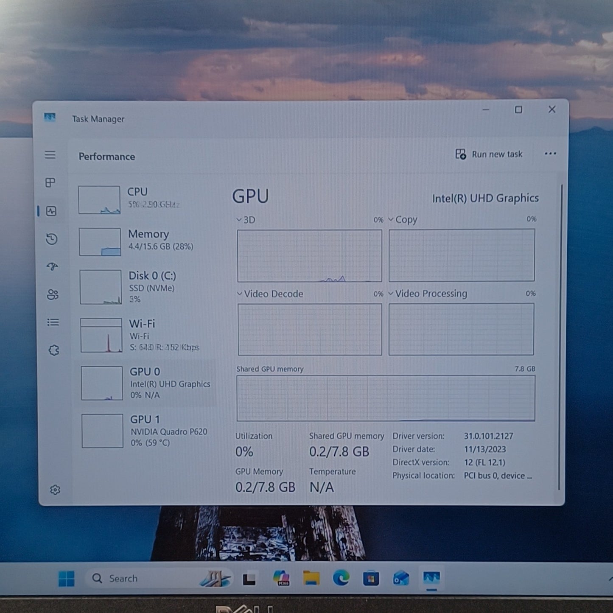
Task: Open the Processes page icon in sidebar
Action: point(50,183)
